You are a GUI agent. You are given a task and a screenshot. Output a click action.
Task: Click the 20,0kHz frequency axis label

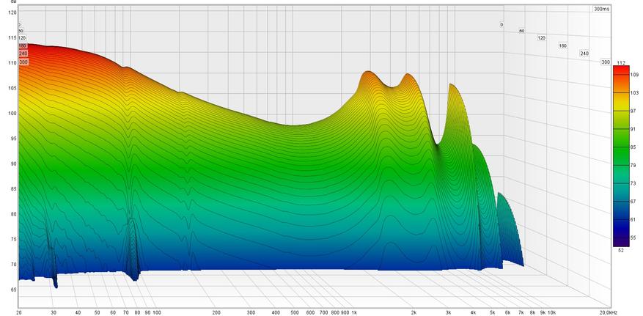pos(608,312)
